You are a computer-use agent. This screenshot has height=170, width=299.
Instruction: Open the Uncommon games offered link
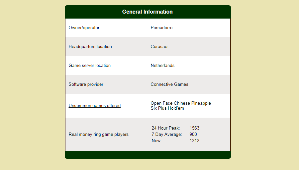[x=94, y=106]
